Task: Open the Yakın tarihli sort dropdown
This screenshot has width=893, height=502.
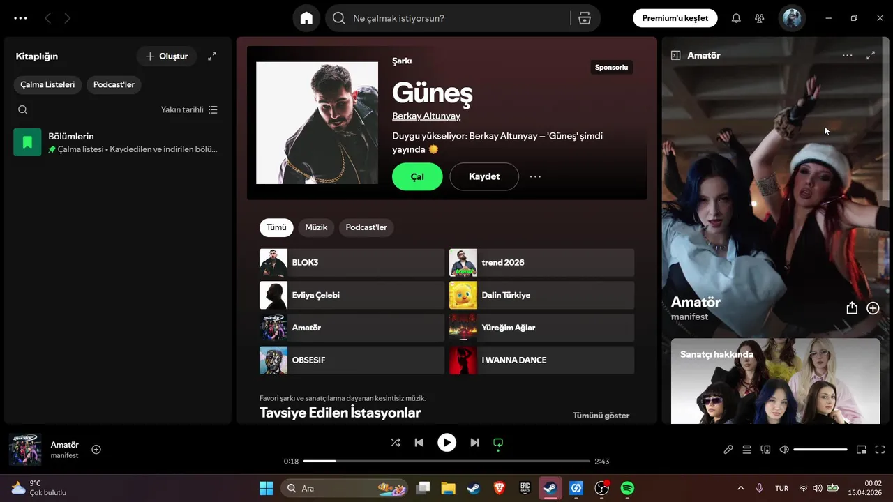Action: click(189, 109)
